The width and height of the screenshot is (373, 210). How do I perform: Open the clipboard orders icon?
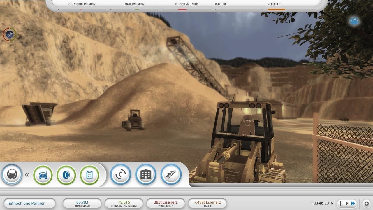(89, 175)
